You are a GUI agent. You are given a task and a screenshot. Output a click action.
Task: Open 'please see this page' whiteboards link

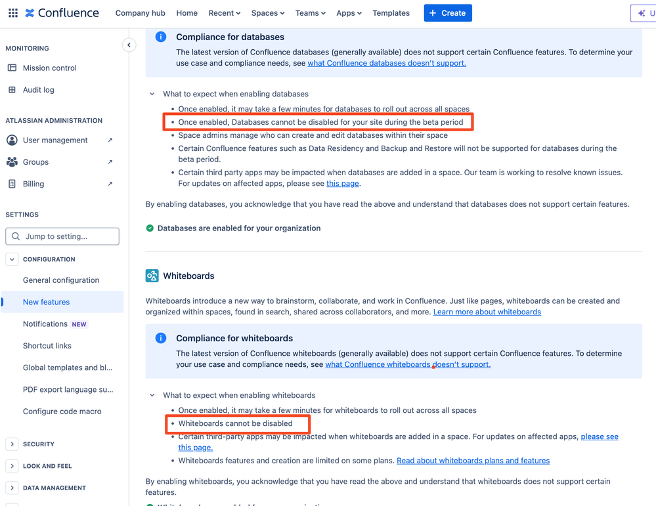coord(599,436)
